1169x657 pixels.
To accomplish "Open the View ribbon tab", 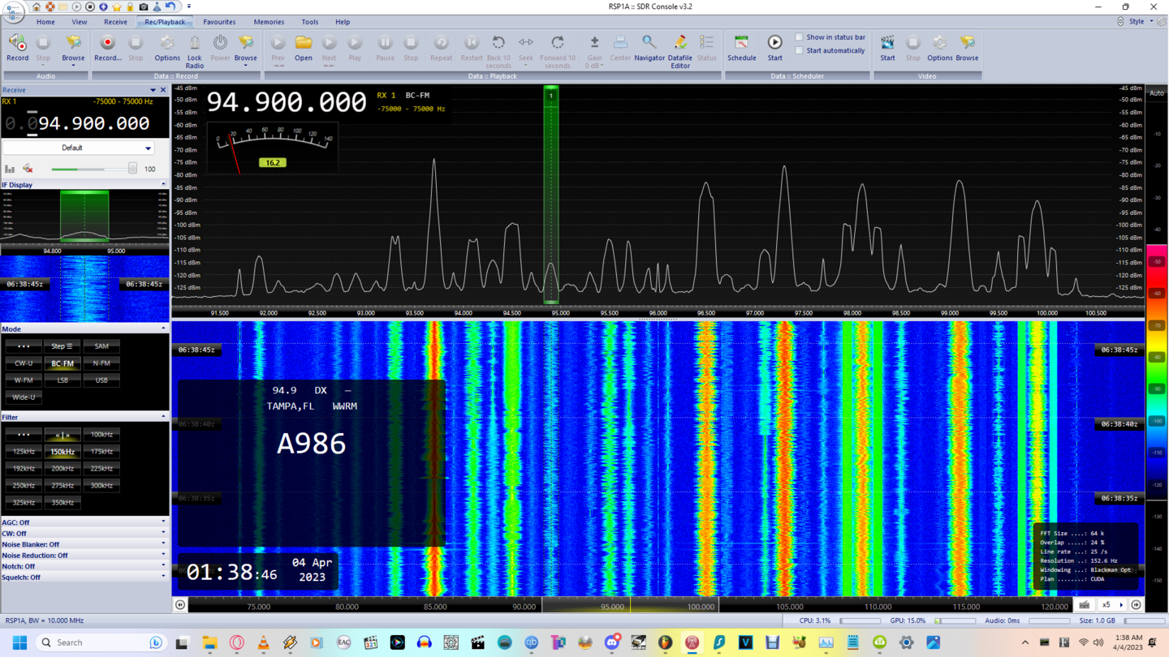I will pos(79,22).
